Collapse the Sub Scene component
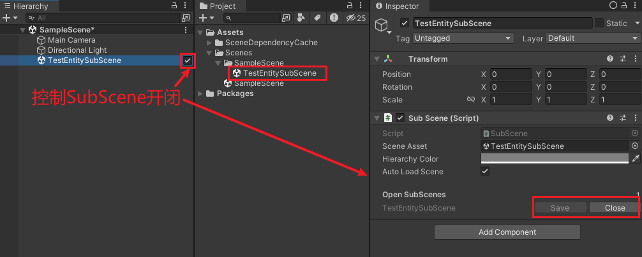The width and height of the screenshot is (642, 257). click(377, 118)
